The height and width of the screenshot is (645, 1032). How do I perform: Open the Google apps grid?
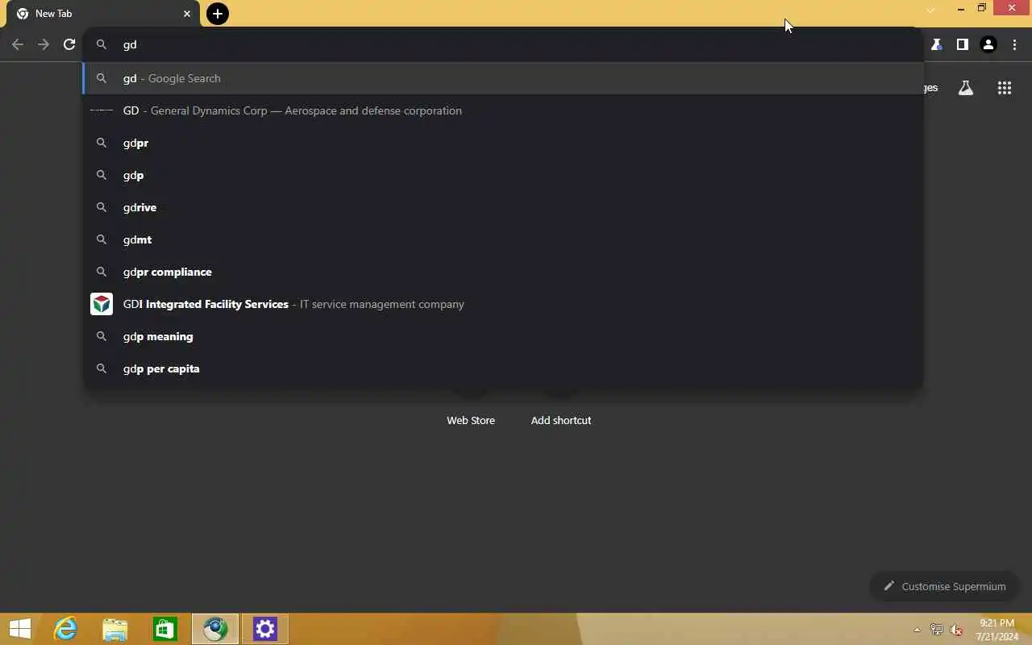1004,88
